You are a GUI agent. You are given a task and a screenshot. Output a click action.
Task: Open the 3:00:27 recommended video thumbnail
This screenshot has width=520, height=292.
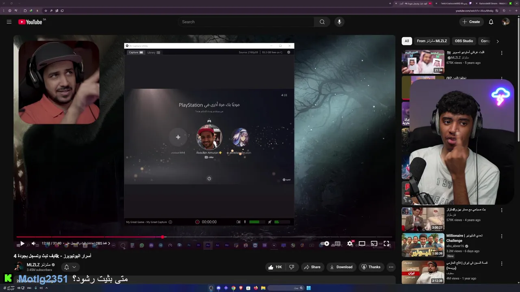point(423,219)
